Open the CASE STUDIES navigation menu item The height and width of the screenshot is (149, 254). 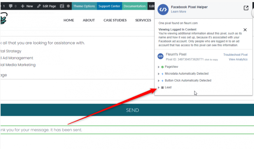coord(115,20)
